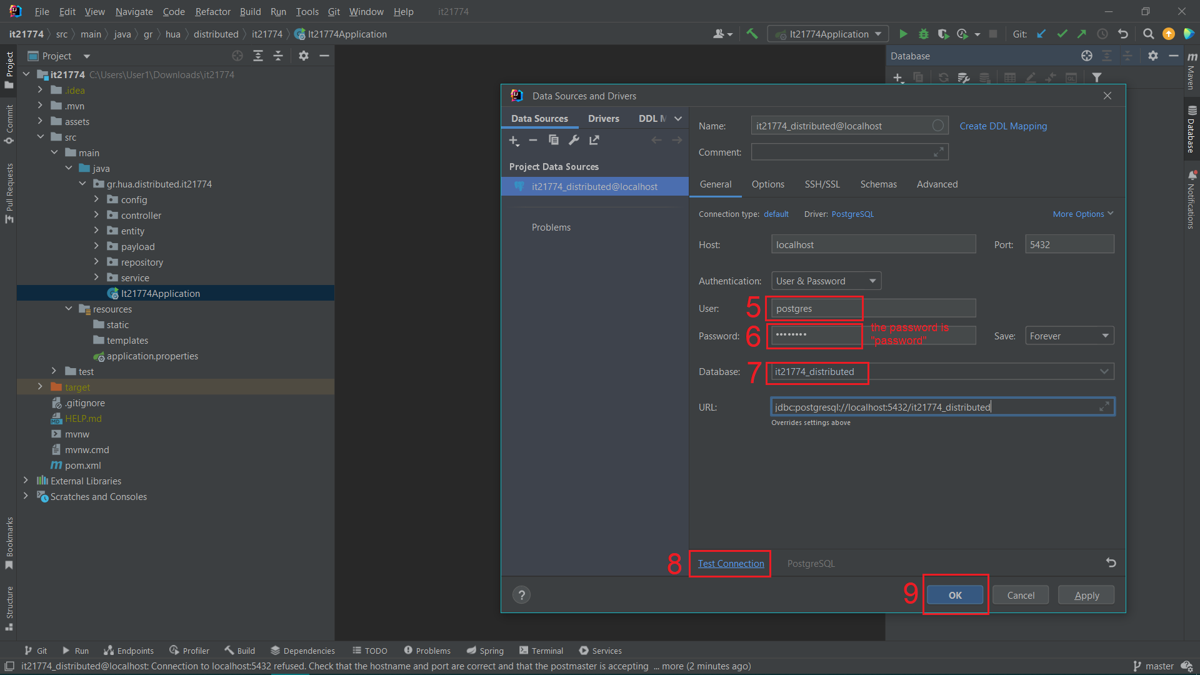This screenshot has width=1200, height=675.
Task: Click the Create DDL Mapping link
Action: tap(1003, 126)
